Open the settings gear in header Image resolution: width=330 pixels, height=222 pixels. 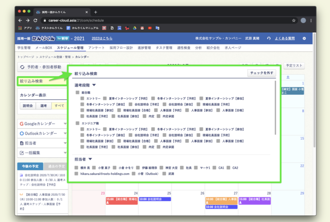(304, 38)
